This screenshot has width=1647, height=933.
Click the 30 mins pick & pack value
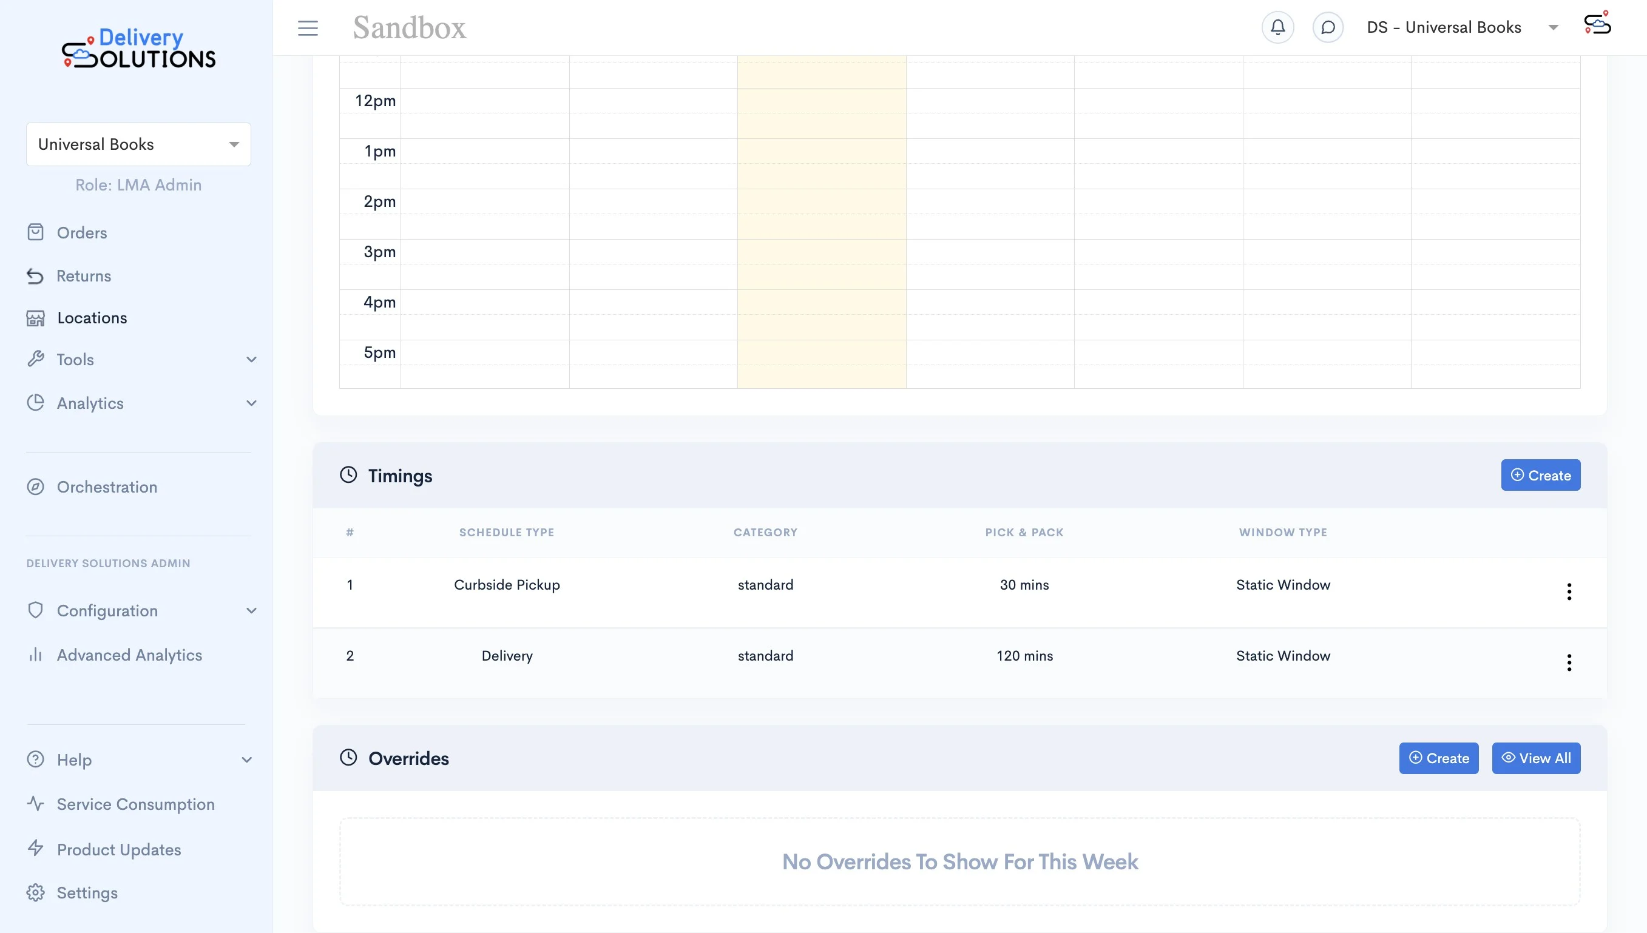1024,585
